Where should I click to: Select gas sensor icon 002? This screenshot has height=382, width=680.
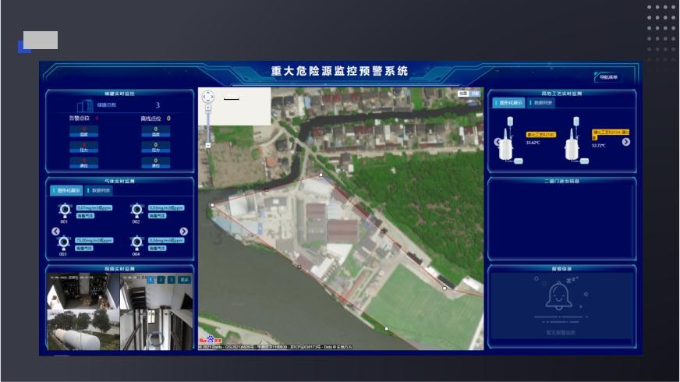(136, 210)
